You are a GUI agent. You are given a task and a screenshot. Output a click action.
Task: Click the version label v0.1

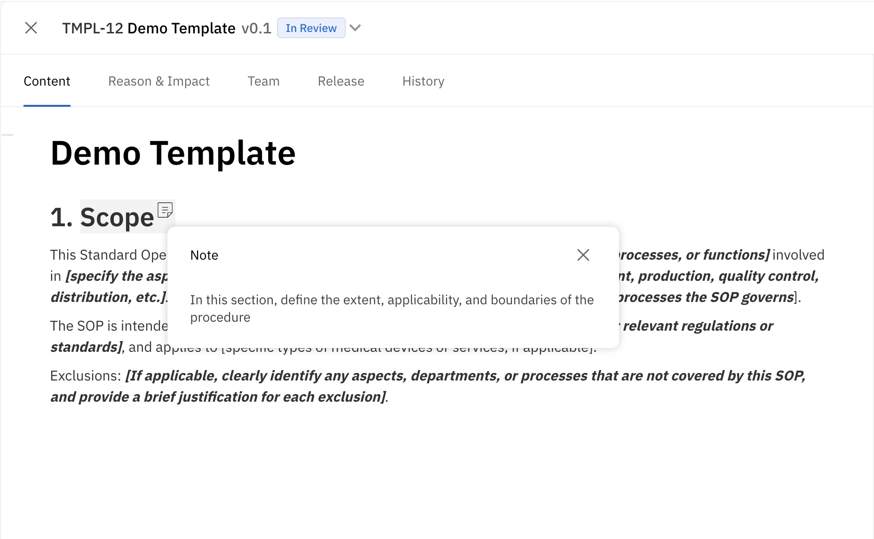256,28
